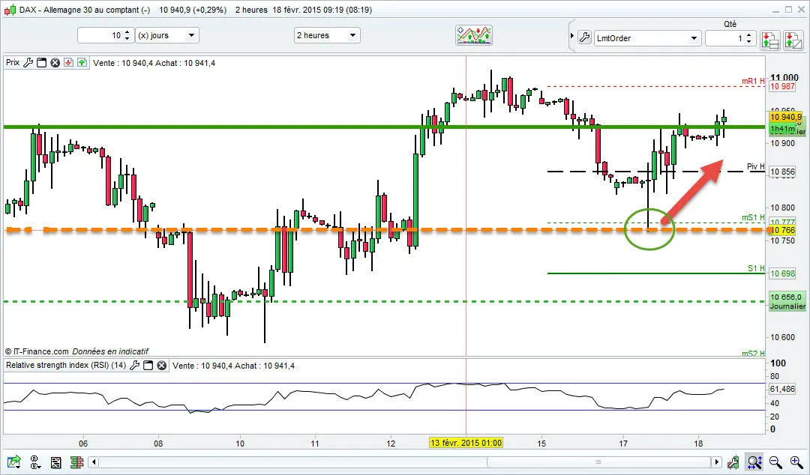Viewport: 810px width, 475px height.
Task: Decrease Qté quantity with down arrow
Action: 749,41
